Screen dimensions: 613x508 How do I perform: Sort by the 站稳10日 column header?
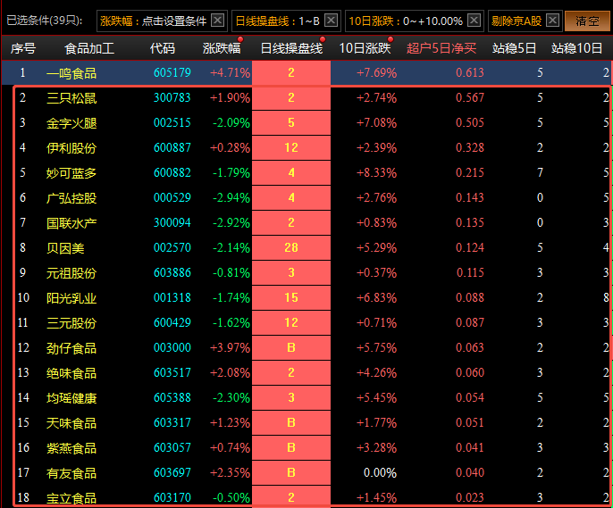coord(576,48)
